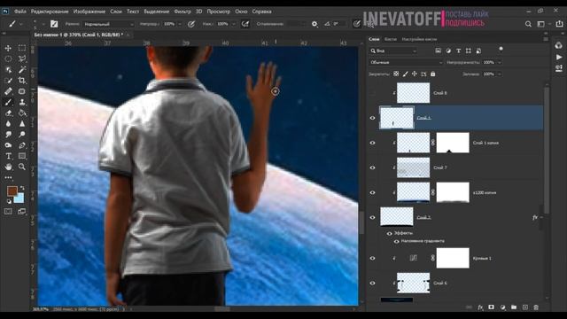Filter layers by shape type icon
Viewport: 567px width, 319px height.
click(469, 51)
